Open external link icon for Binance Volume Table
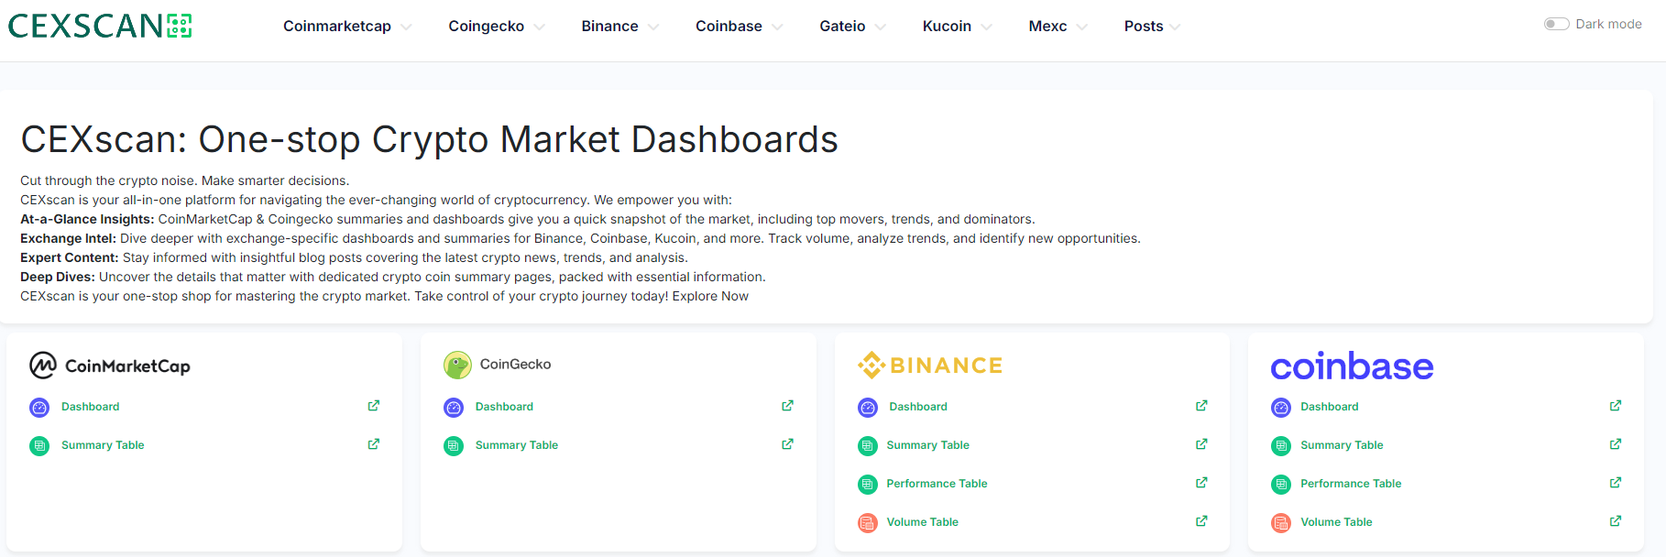The height and width of the screenshot is (557, 1666). (1201, 521)
